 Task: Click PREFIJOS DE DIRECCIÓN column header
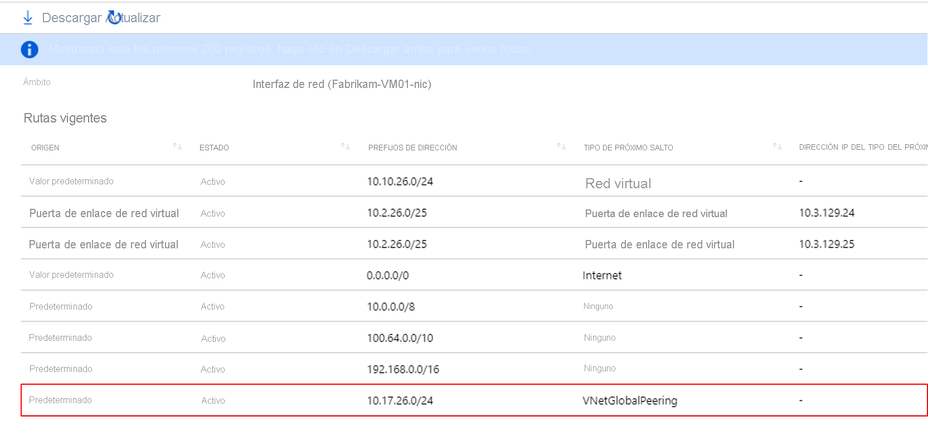412,148
